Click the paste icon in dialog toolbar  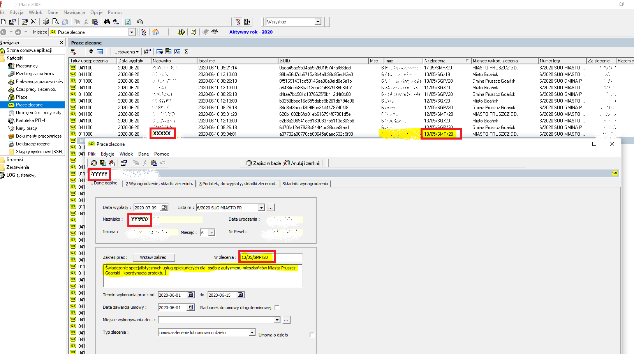coord(153,163)
